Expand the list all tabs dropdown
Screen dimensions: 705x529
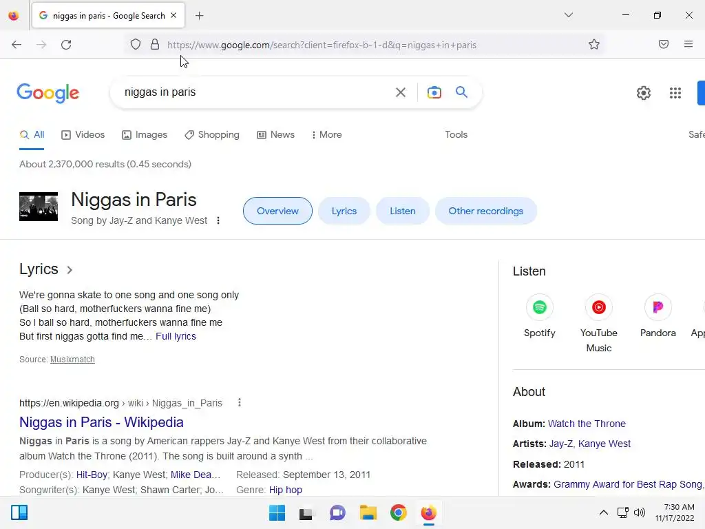(568, 15)
